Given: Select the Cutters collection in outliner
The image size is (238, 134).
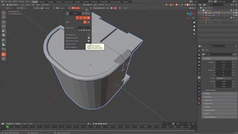Looking at the screenshot, I should 208,17.
